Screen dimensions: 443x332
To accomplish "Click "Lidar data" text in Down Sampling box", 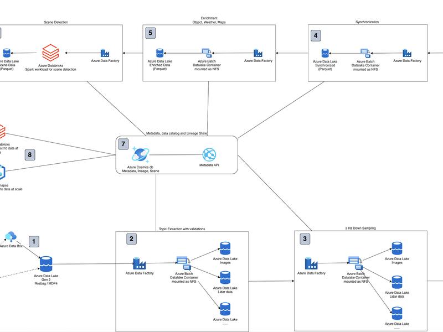I will tap(397, 297).
